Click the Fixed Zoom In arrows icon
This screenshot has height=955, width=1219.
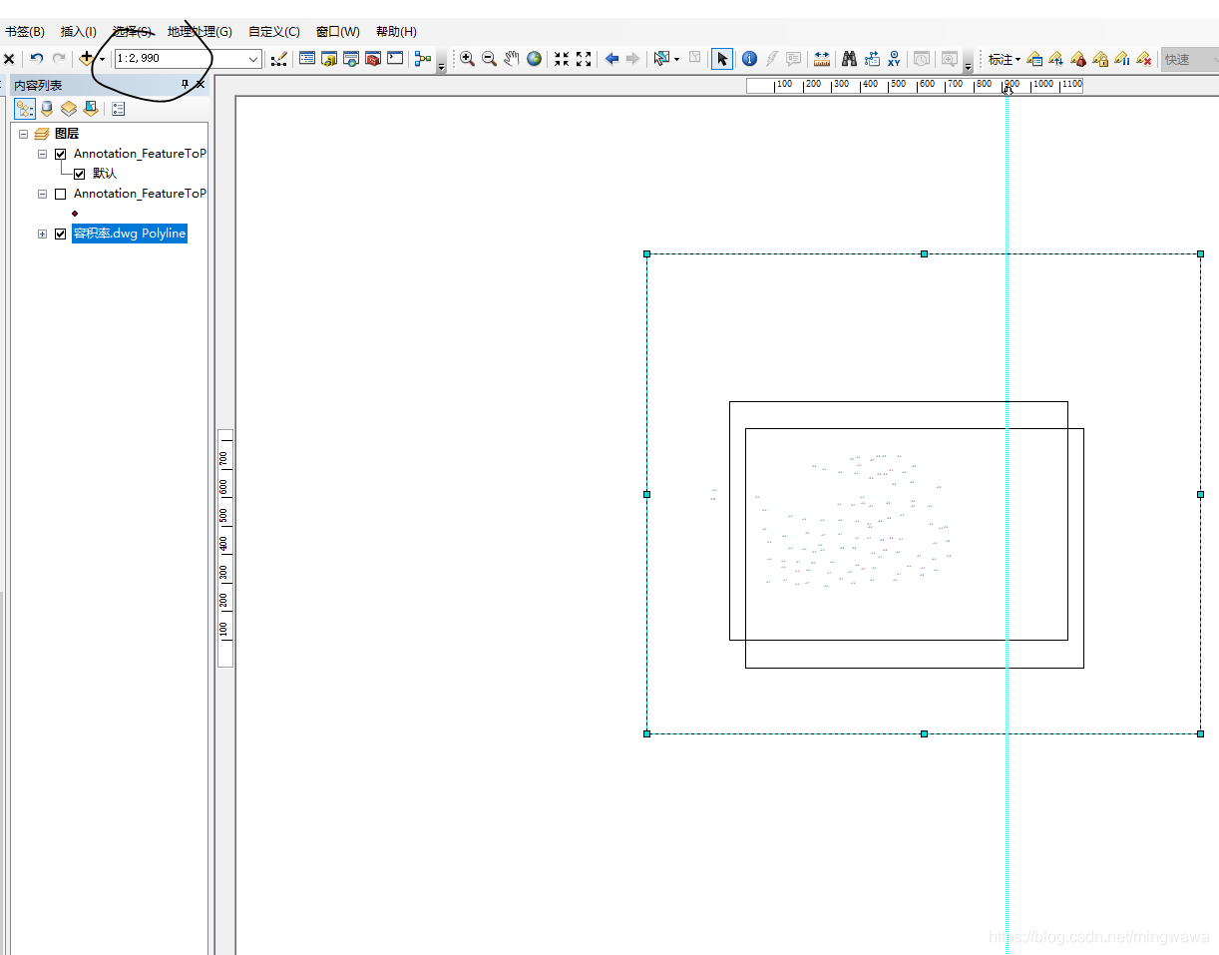(562, 59)
